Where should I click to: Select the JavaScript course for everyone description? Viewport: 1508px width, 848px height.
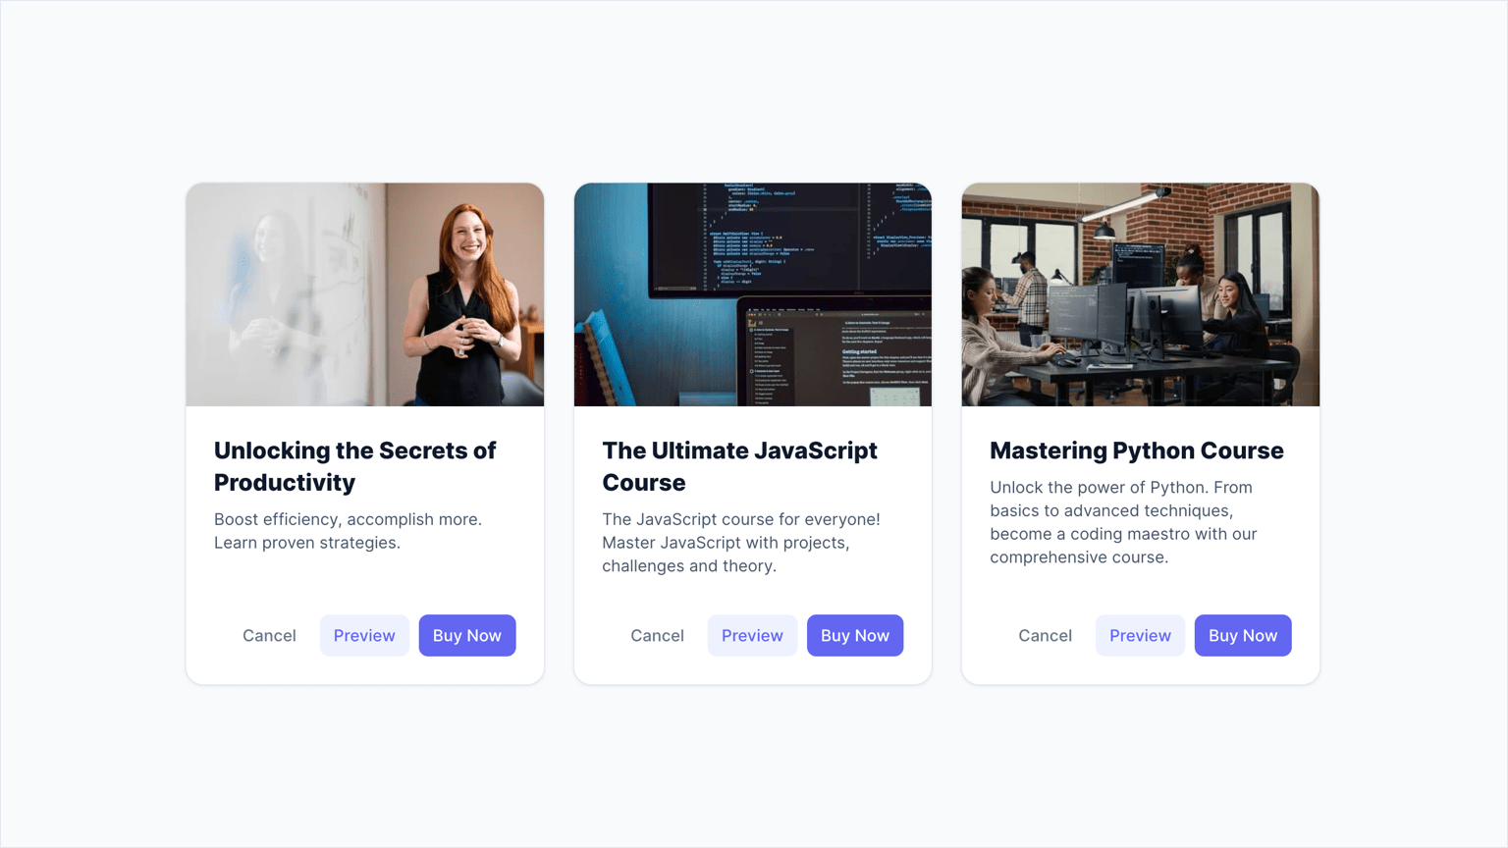(741, 543)
